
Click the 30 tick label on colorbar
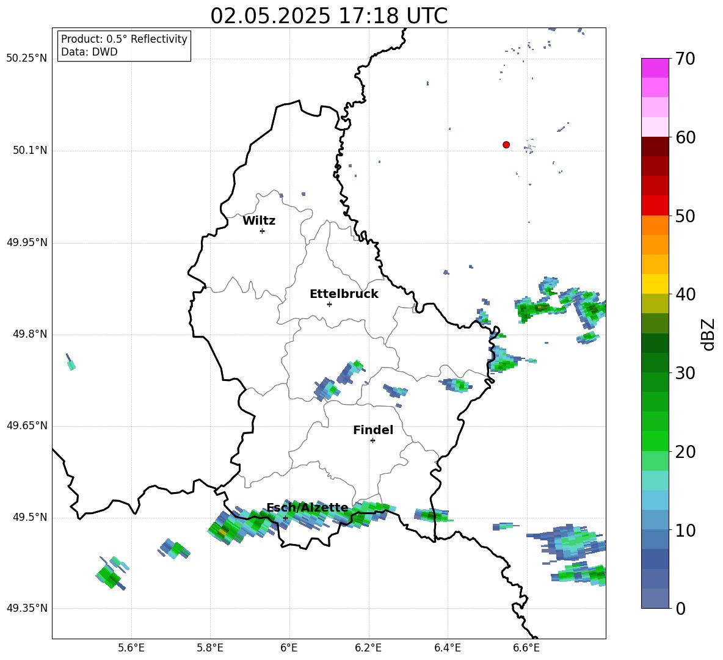pyautogui.click(x=685, y=373)
